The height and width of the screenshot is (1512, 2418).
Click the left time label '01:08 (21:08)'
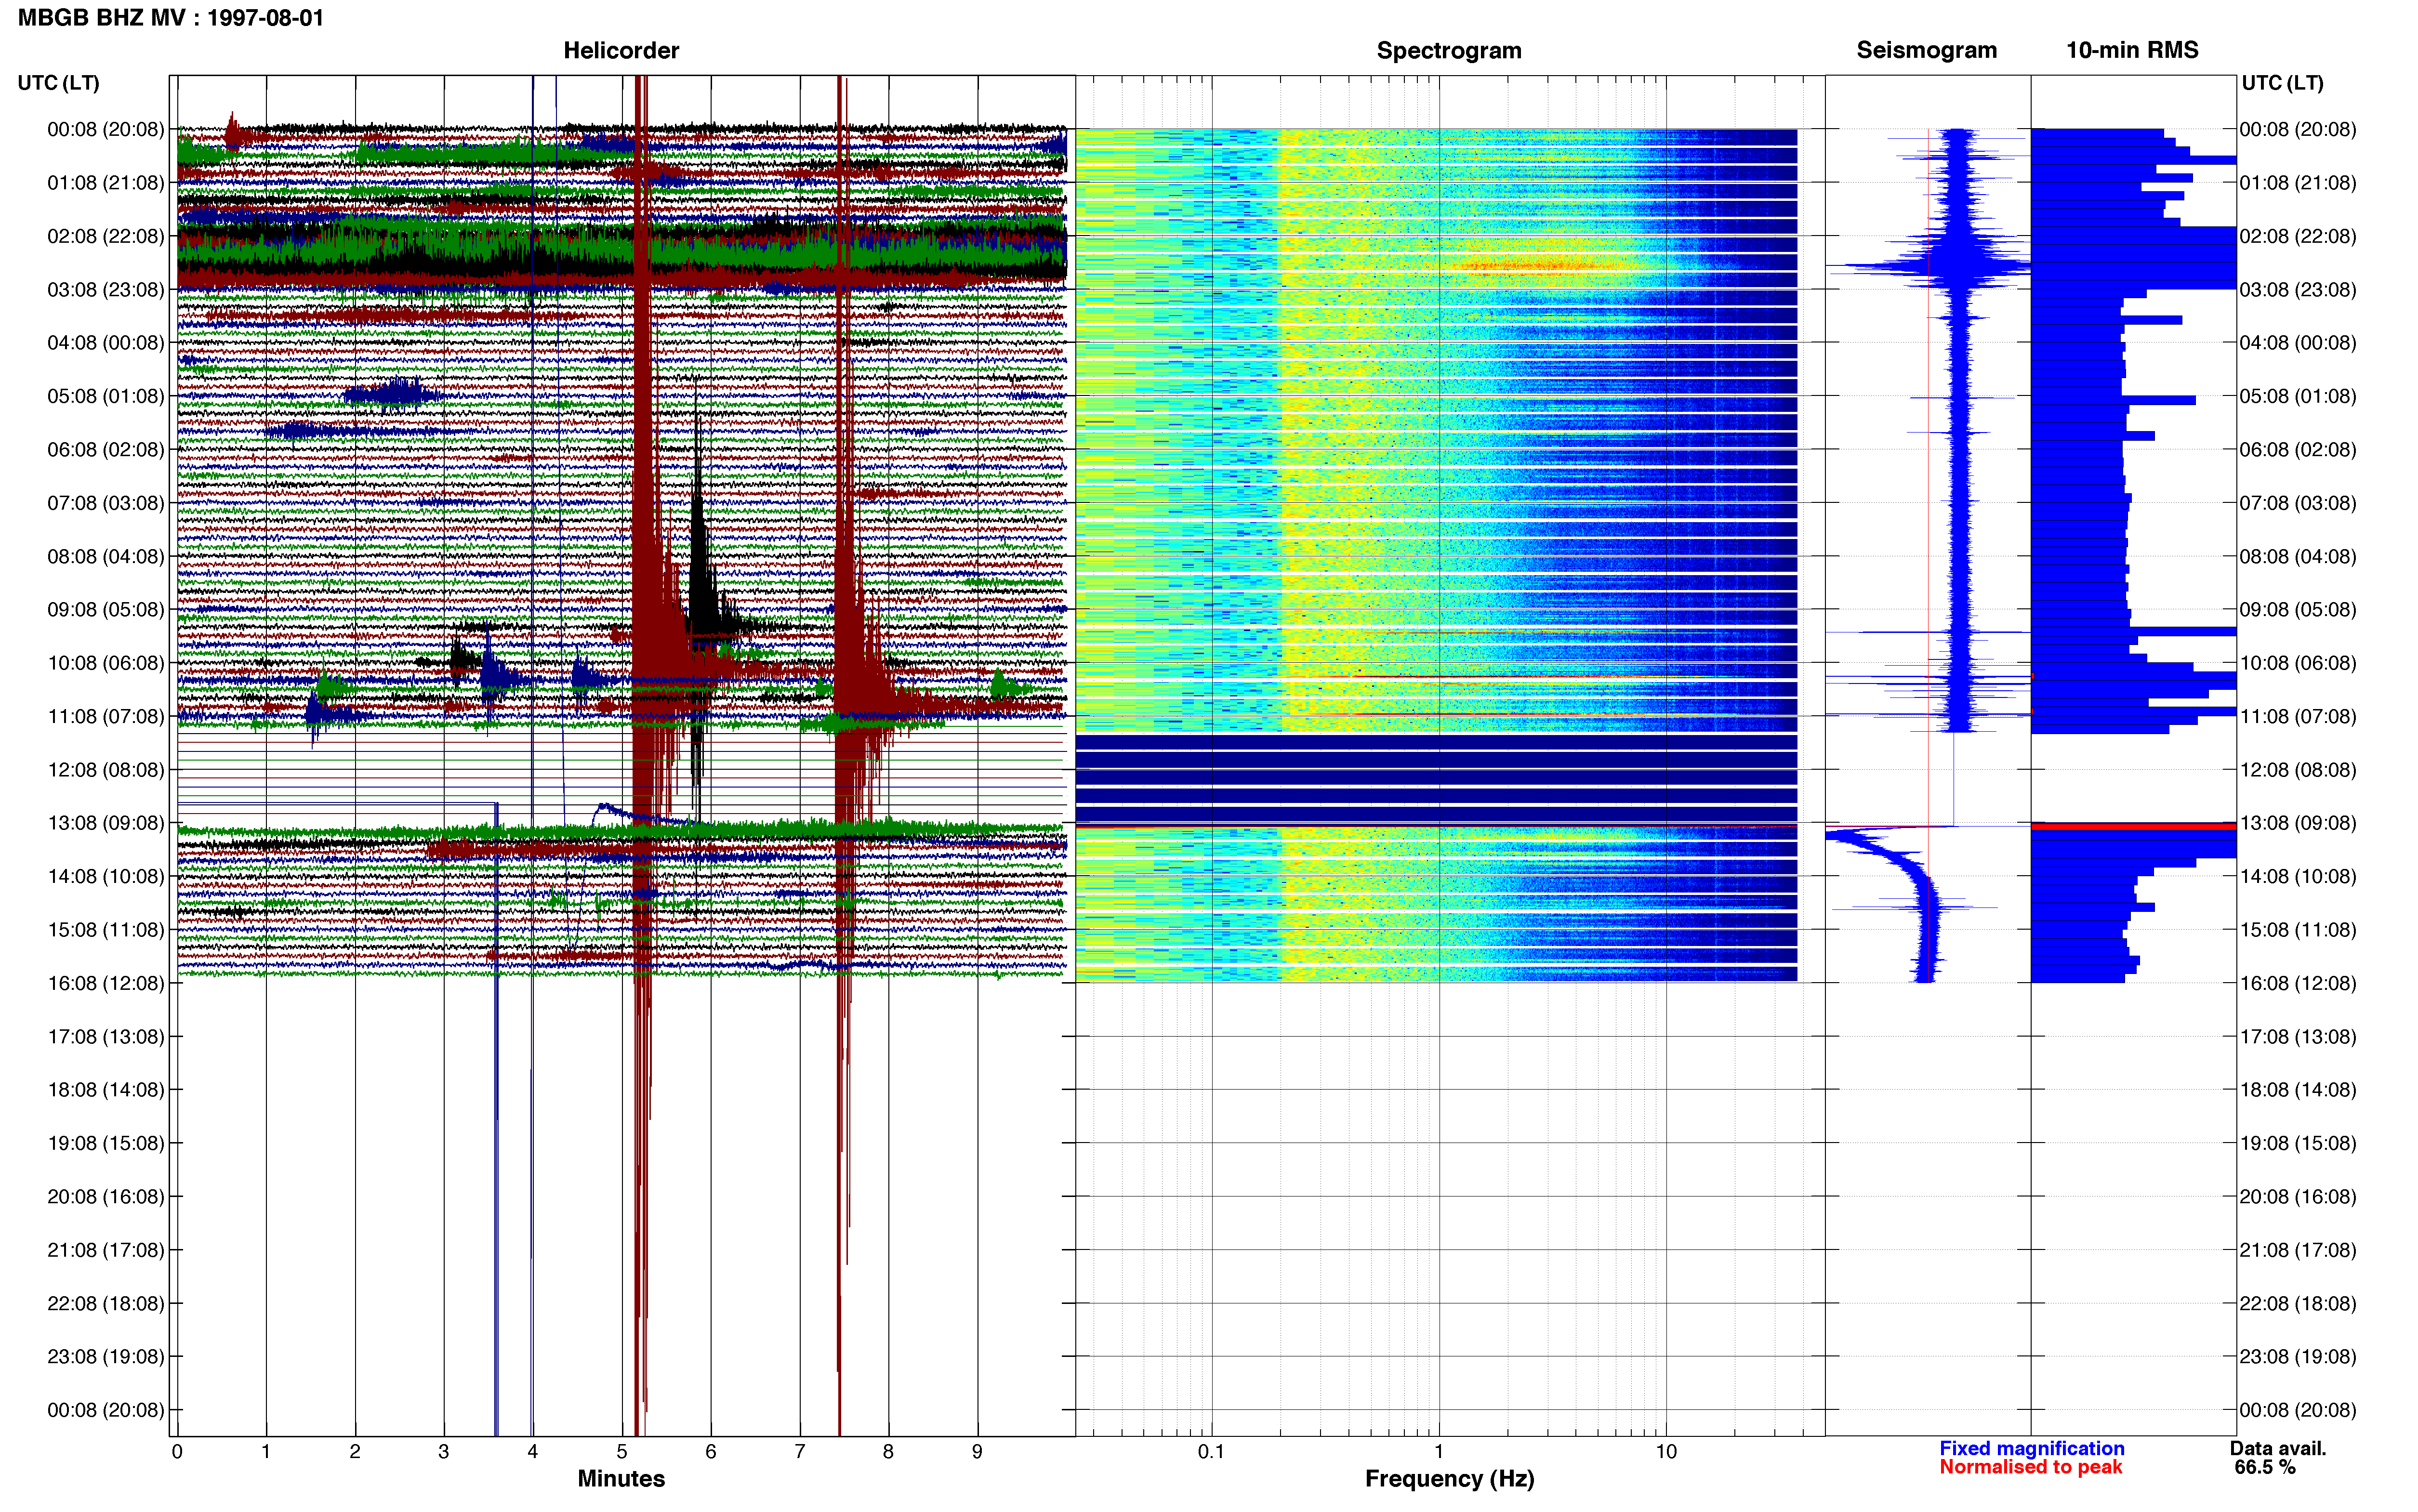106,183
